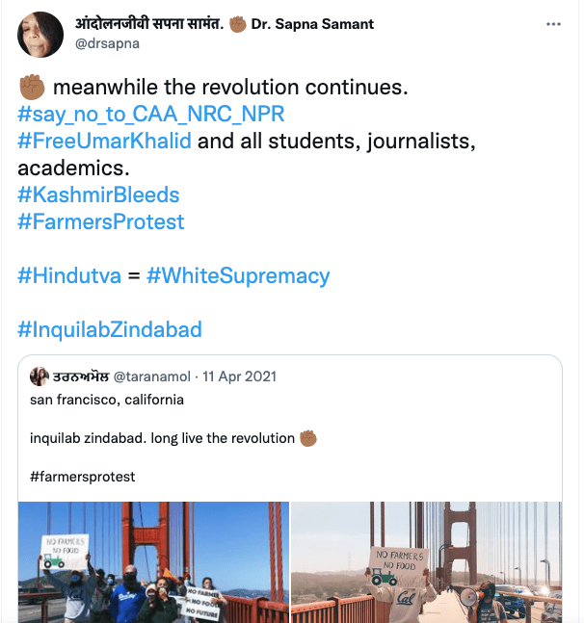Open the #InquilabZindabad hashtag
Image resolution: width=584 pixels, height=623 pixels.
(x=110, y=329)
